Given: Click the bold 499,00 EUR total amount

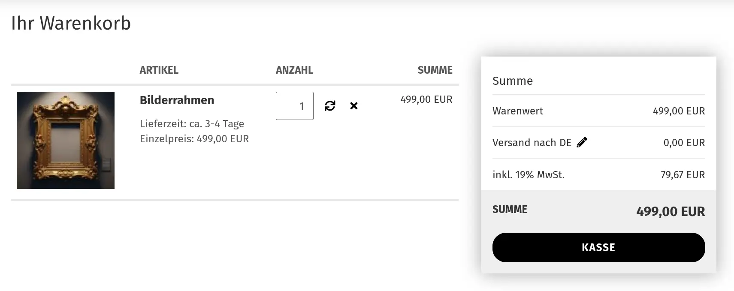Looking at the screenshot, I should 671,212.
